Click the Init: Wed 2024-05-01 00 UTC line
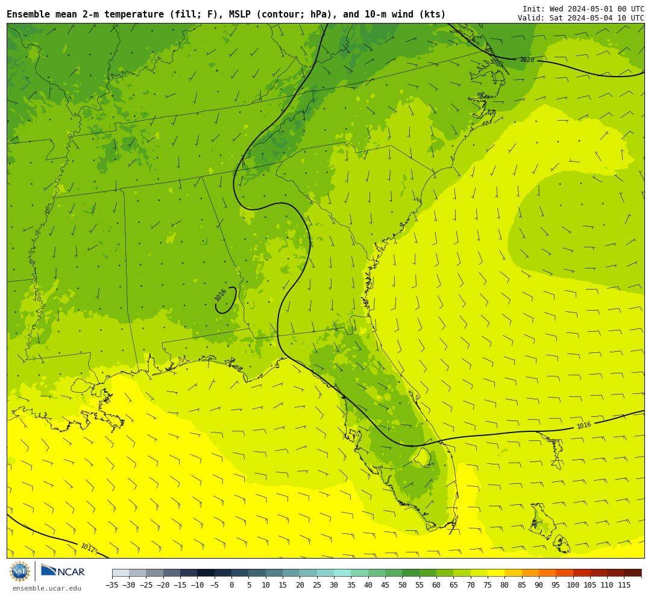 (x=583, y=8)
